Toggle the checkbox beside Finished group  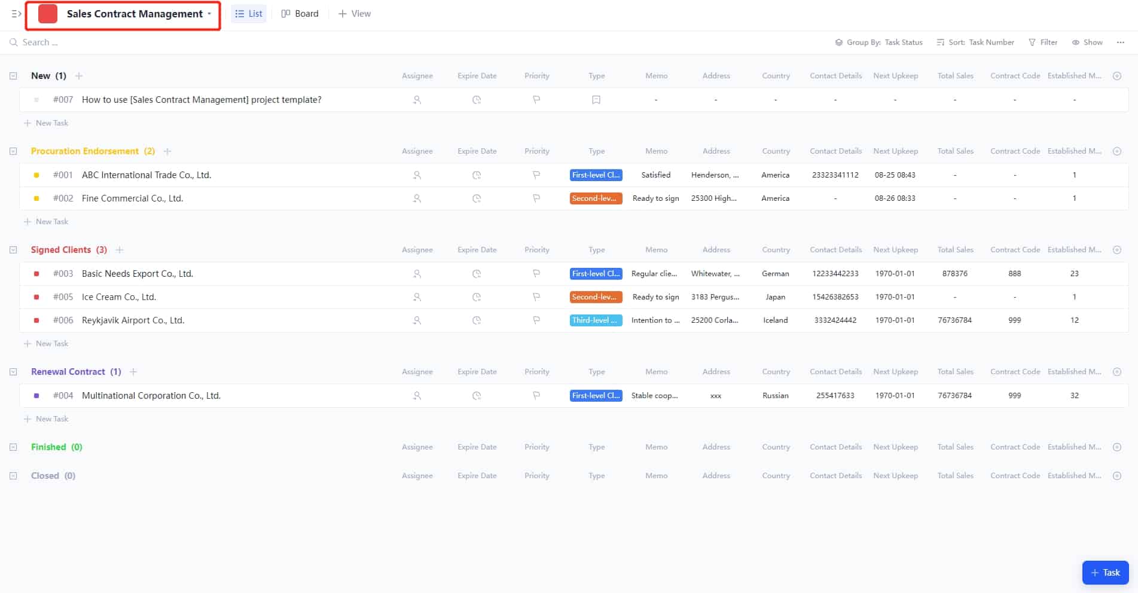(13, 447)
